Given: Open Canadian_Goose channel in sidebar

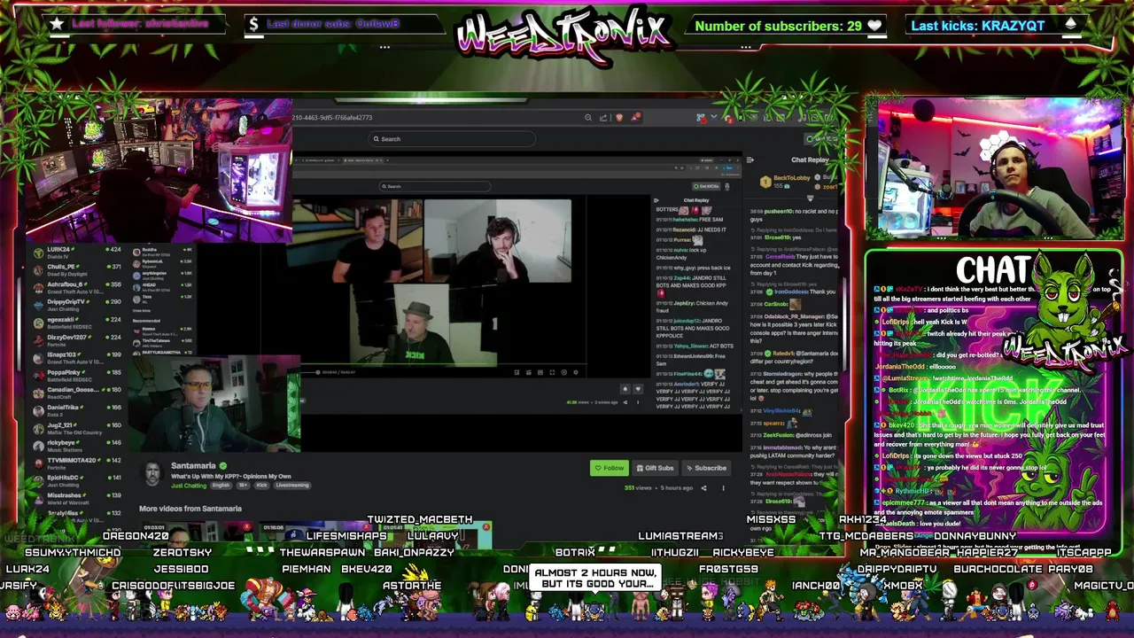Looking at the screenshot, I should tap(76, 393).
